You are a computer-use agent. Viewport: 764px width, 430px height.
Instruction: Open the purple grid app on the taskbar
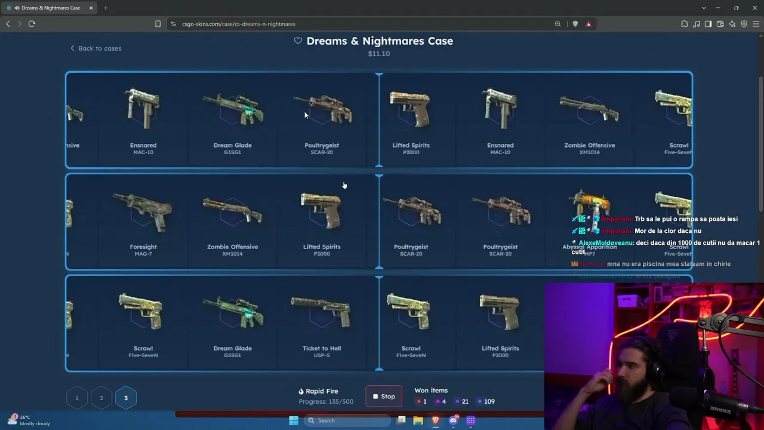pos(471,420)
